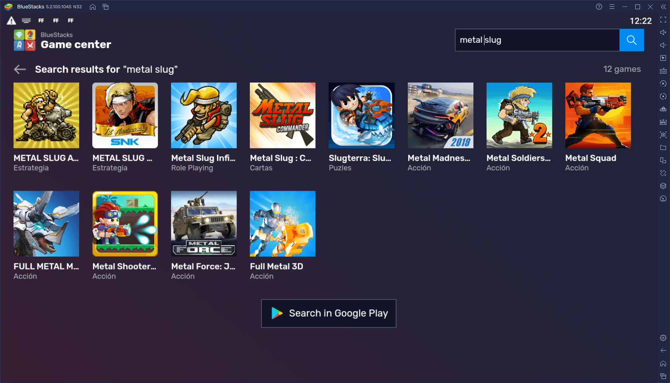Open the Metal Squad game thumbnail
This screenshot has height=383, width=670.
pos(598,116)
